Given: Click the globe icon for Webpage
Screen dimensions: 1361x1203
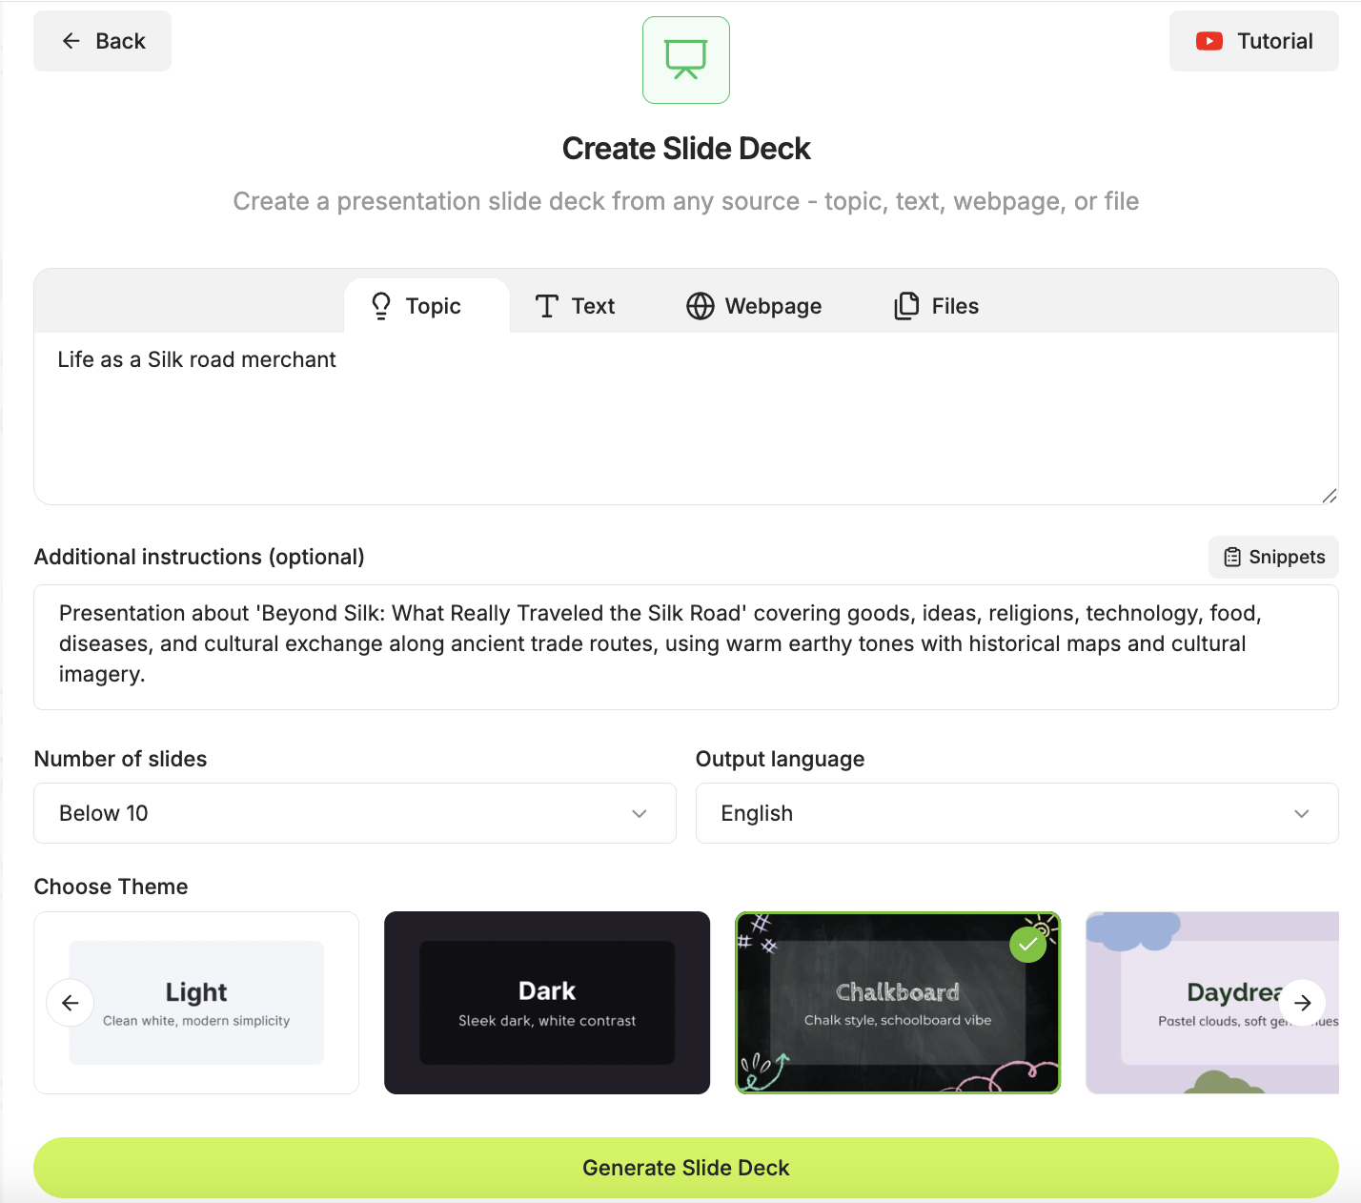Looking at the screenshot, I should (x=700, y=306).
